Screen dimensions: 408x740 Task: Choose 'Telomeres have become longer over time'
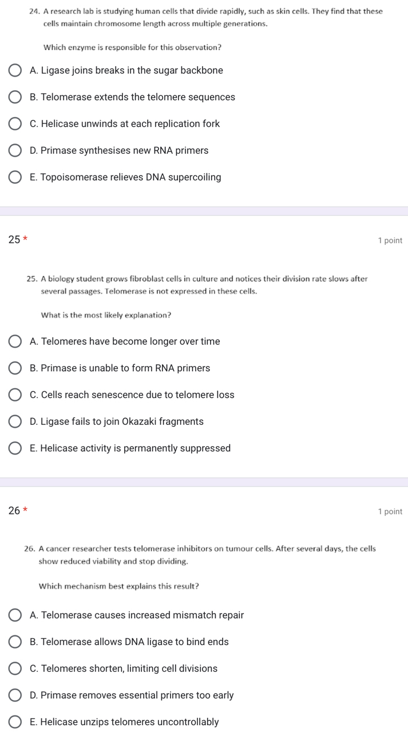coord(15,341)
